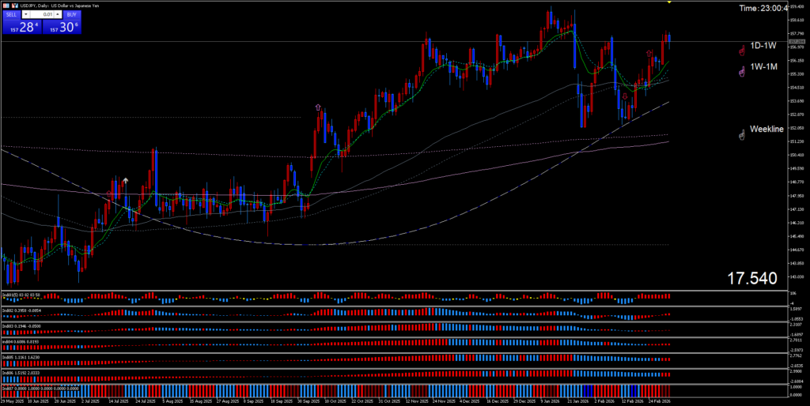The image size is (810, 406).
Task: Click the SELL button
Action: click(x=12, y=14)
